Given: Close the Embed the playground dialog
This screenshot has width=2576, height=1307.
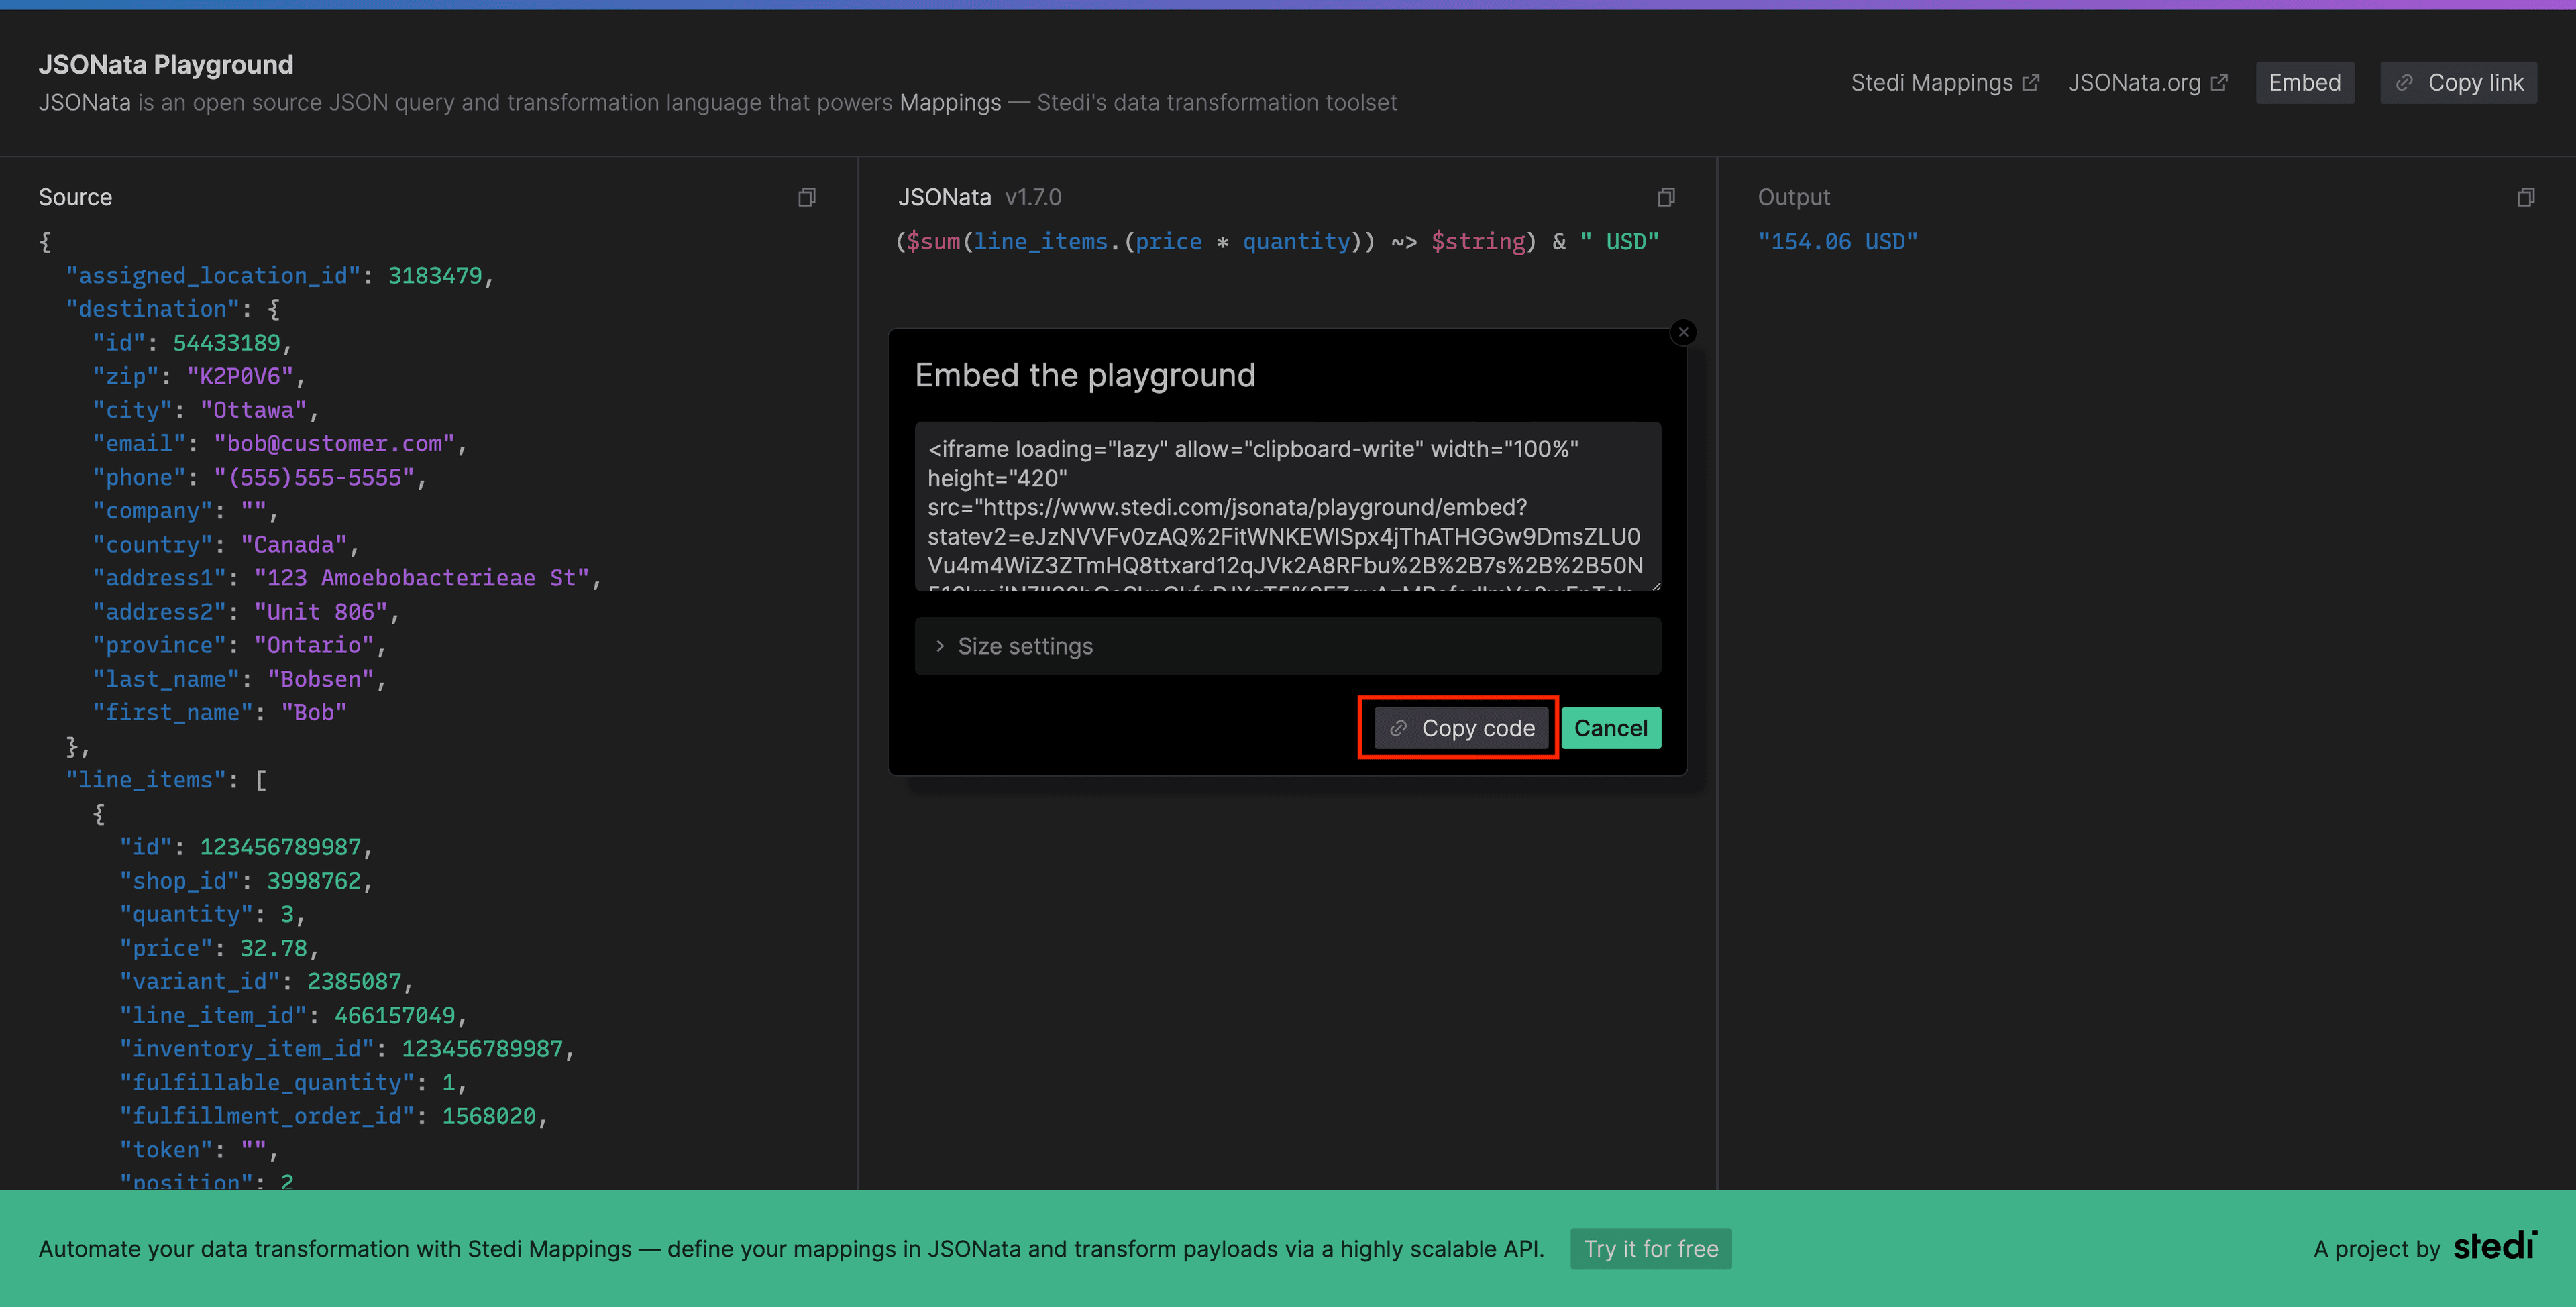Looking at the screenshot, I should [1684, 331].
